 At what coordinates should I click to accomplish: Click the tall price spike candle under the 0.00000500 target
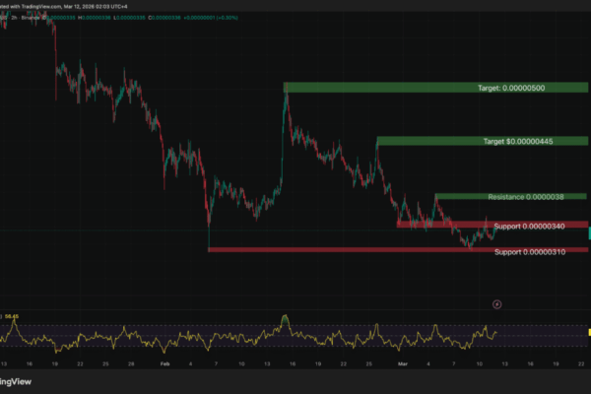[x=286, y=108]
